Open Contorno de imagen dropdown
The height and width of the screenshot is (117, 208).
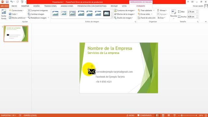tap(124, 10)
